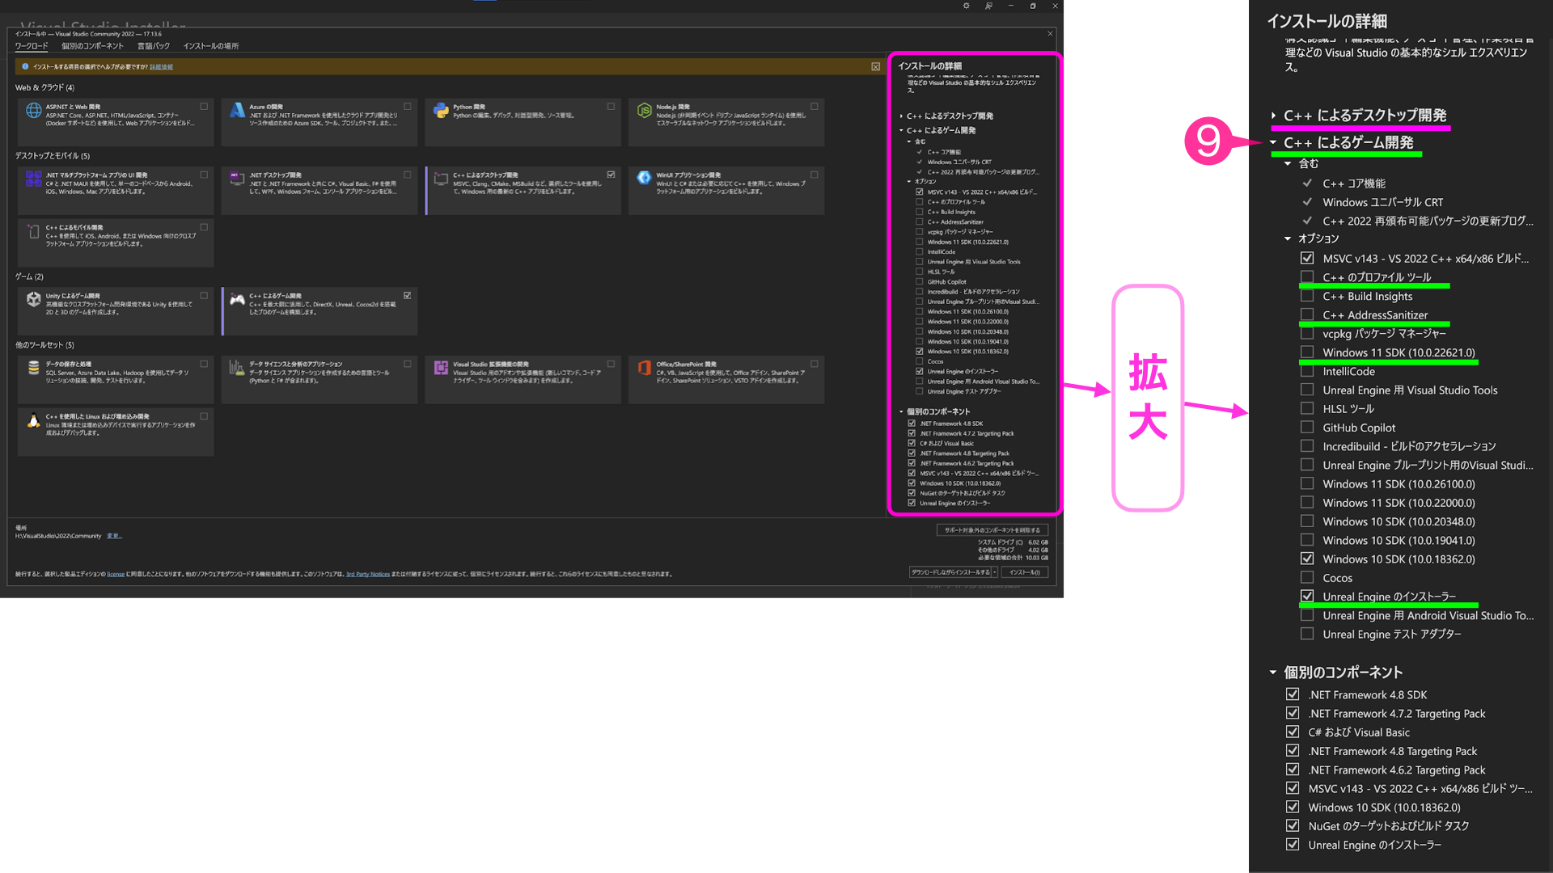Image resolution: width=1553 pixels, height=873 pixels.
Task: Collapse the オプション section in the enlarged view
Action: (1288, 238)
